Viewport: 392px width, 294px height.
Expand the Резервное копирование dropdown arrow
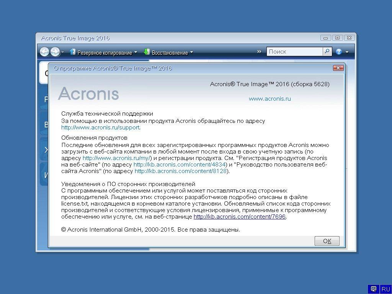tap(136, 52)
